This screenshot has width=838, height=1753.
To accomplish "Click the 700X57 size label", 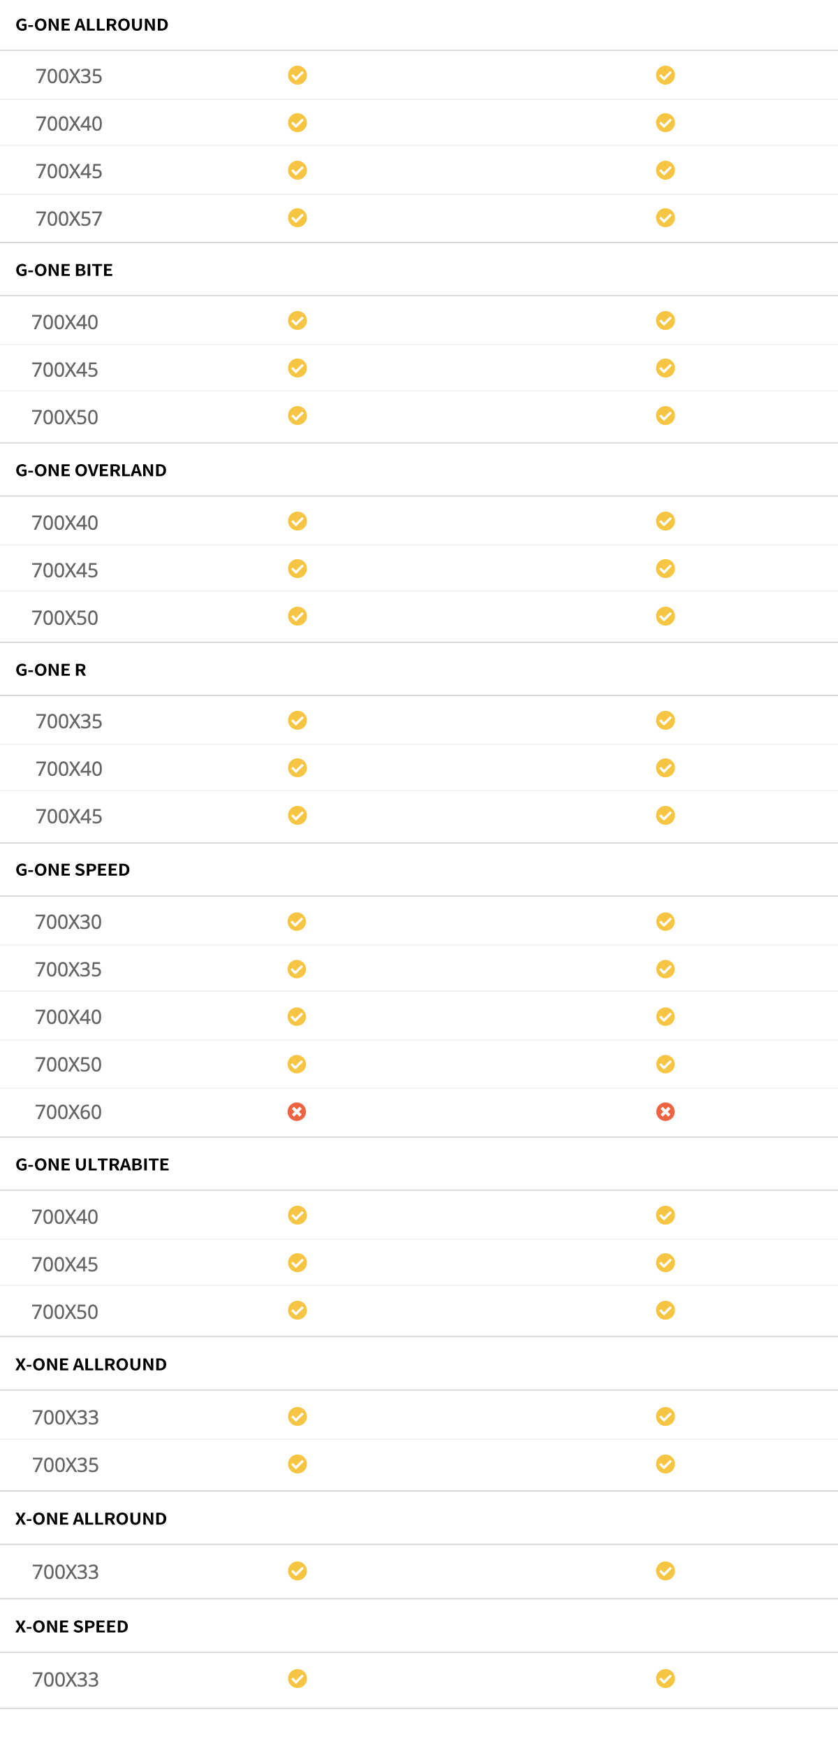I will pyautogui.click(x=69, y=219).
